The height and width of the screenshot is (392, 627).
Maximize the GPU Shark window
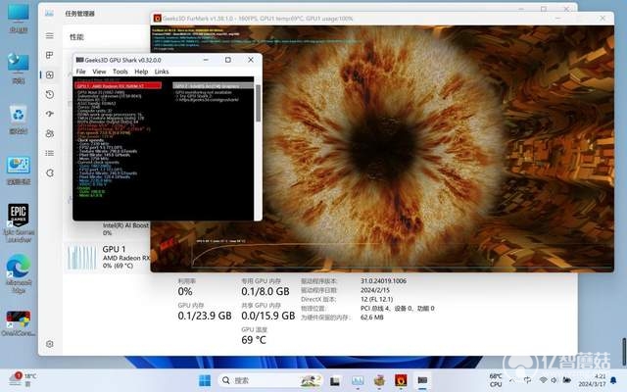click(228, 60)
